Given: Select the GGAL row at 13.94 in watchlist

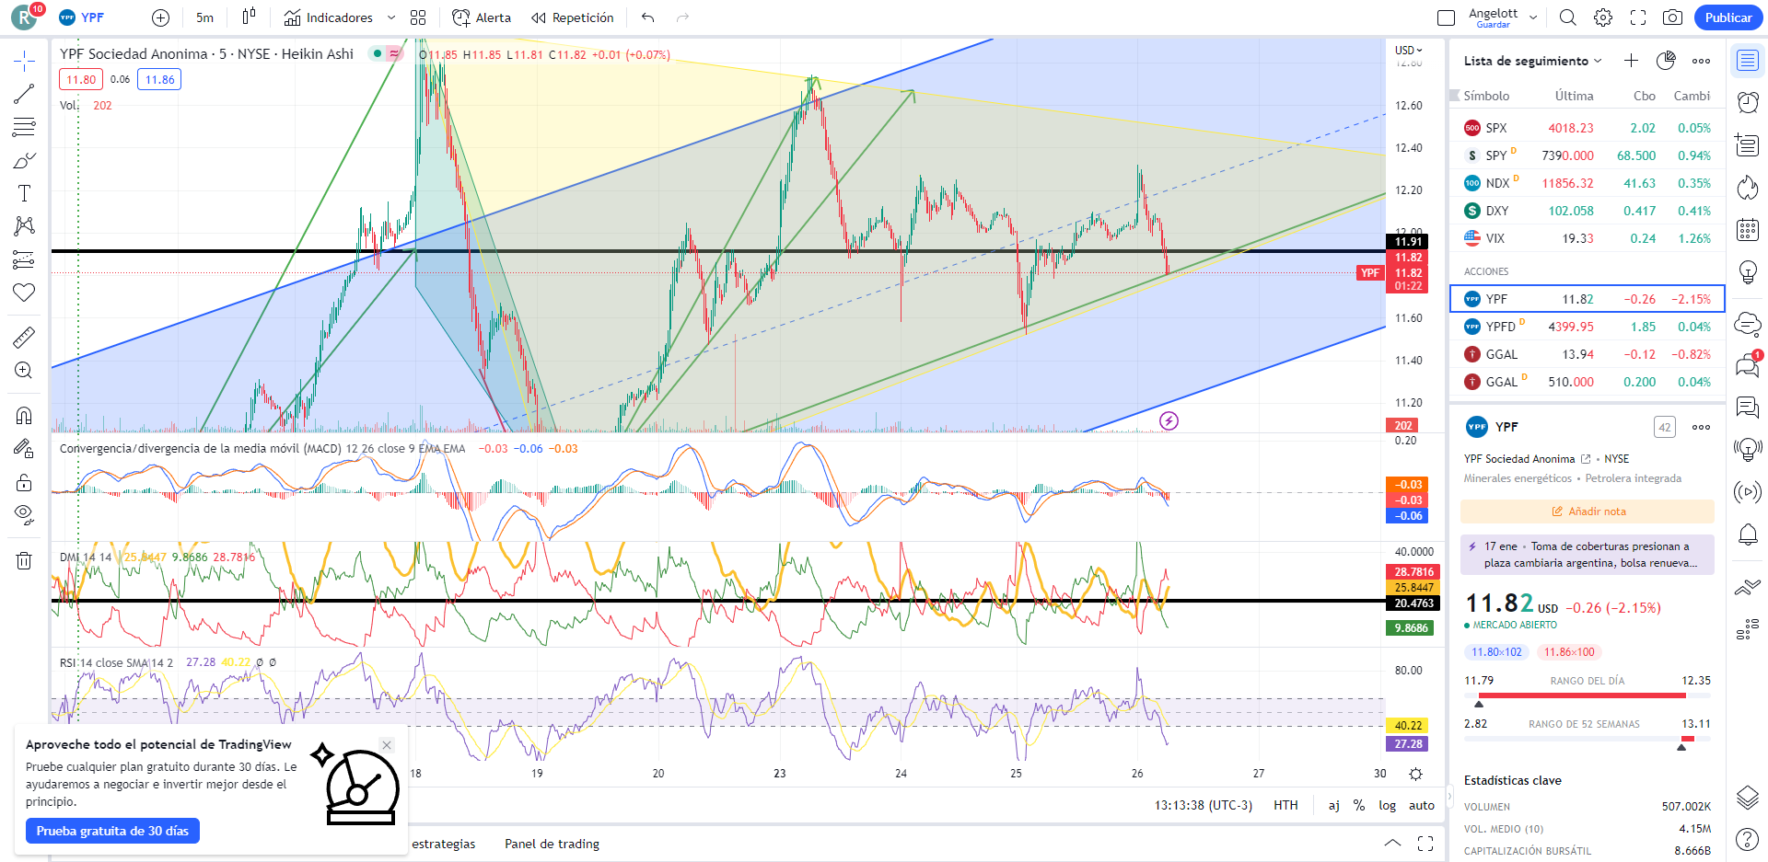Looking at the screenshot, I should click(1587, 354).
